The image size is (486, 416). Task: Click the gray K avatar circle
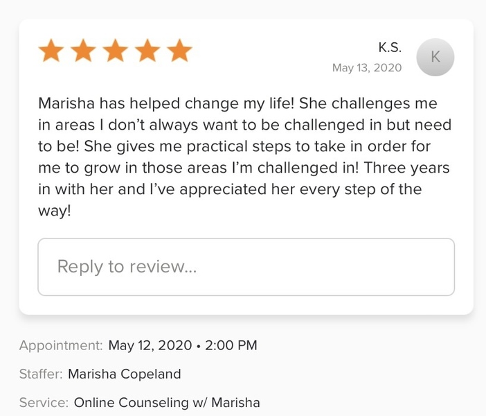point(435,58)
